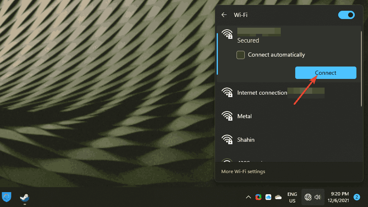Open the colorful hexagon tray icon

pyautogui.click(x=258, y=197)
